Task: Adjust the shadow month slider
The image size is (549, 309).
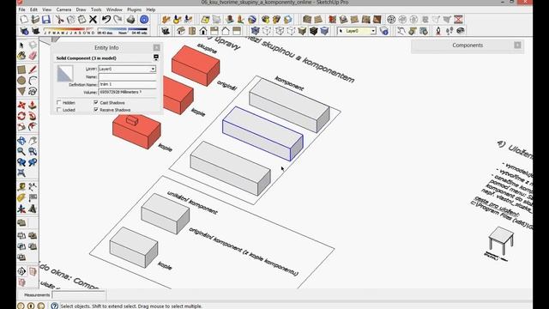Action: point(69,31)
